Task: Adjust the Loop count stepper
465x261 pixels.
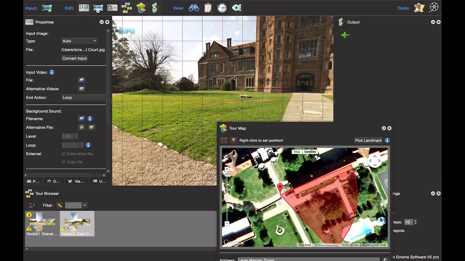Action: (x=81, y=145)
